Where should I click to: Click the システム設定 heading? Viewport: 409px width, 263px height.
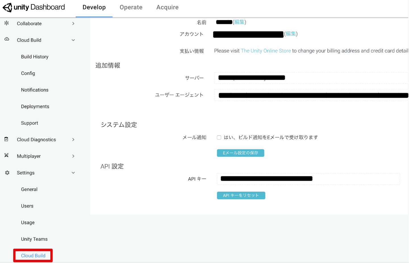119,125
